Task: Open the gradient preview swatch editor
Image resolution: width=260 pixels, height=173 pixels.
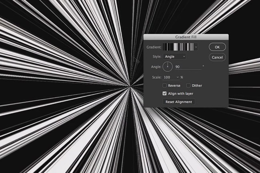Action: tap(178, 47)
